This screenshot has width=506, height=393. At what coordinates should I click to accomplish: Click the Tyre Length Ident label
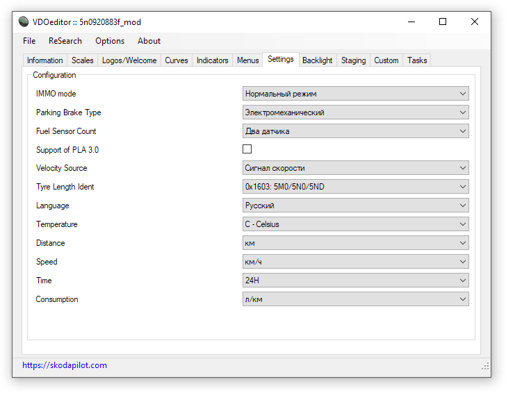click(x=65, y=187)
